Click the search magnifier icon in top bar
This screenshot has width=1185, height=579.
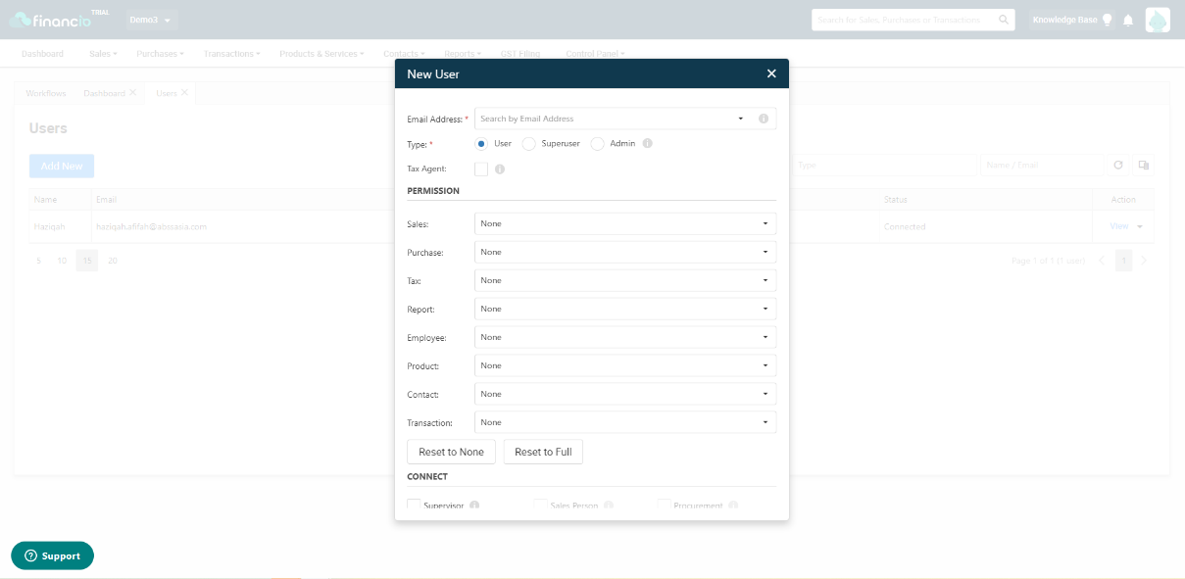[x=1004, y=20]
